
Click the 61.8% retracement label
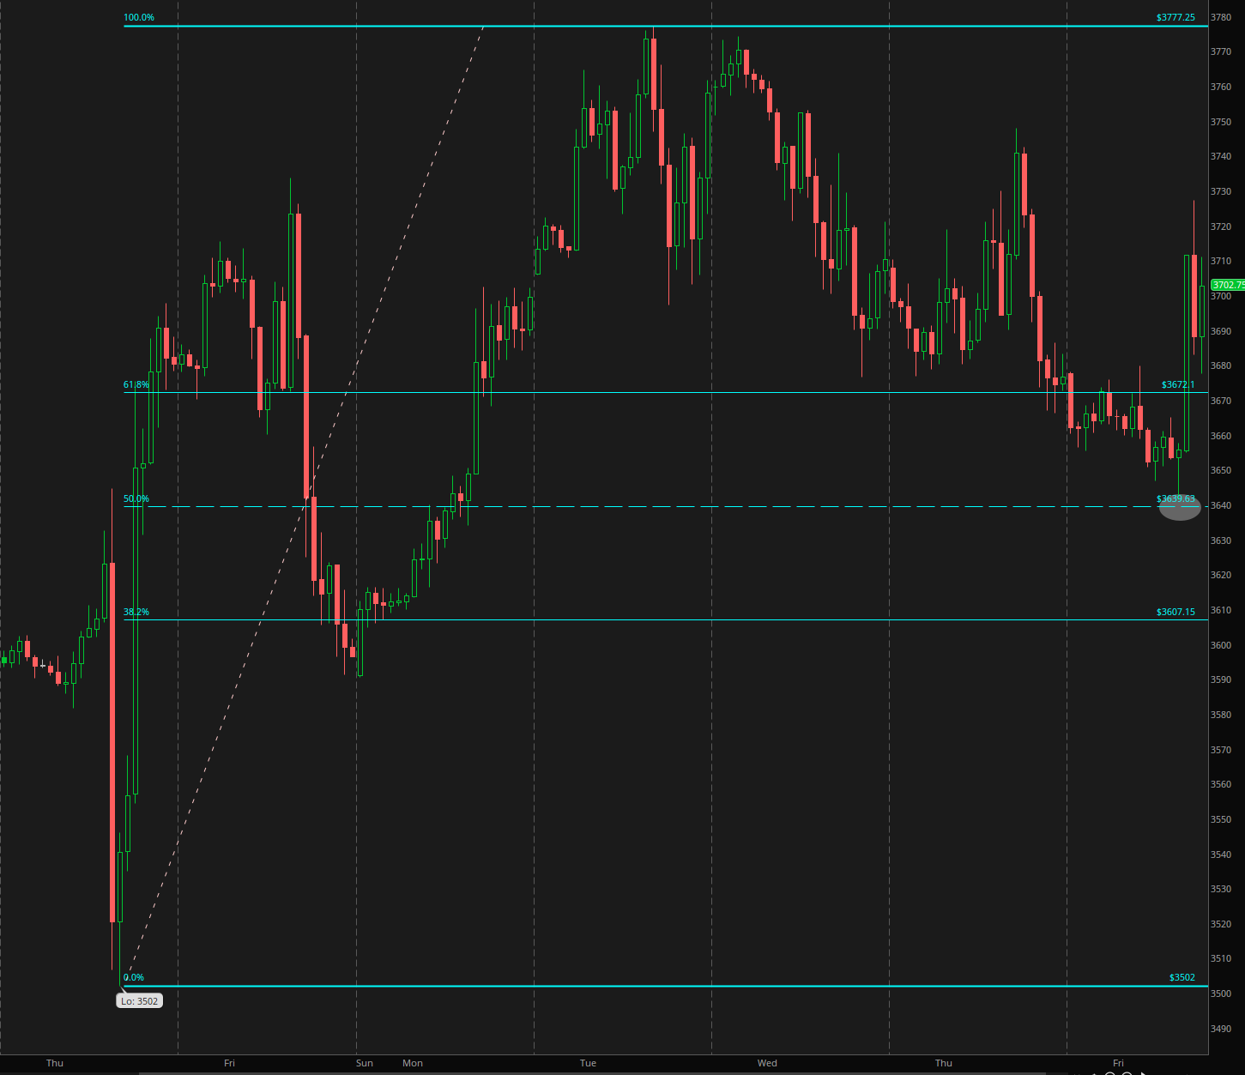click(136, 384)
